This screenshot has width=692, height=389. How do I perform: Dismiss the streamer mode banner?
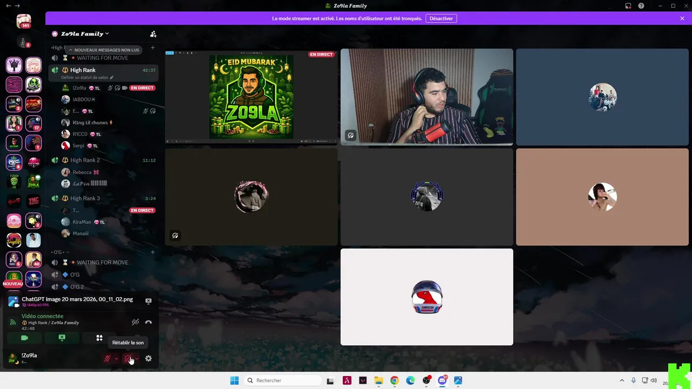[x=682, y=18]
